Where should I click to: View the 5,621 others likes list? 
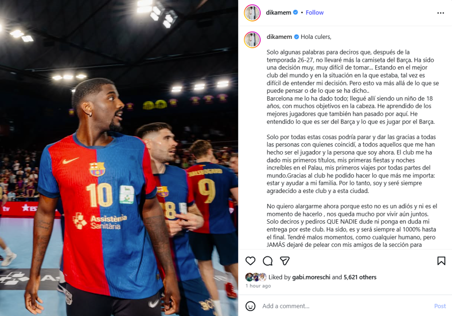coord(360,277)
